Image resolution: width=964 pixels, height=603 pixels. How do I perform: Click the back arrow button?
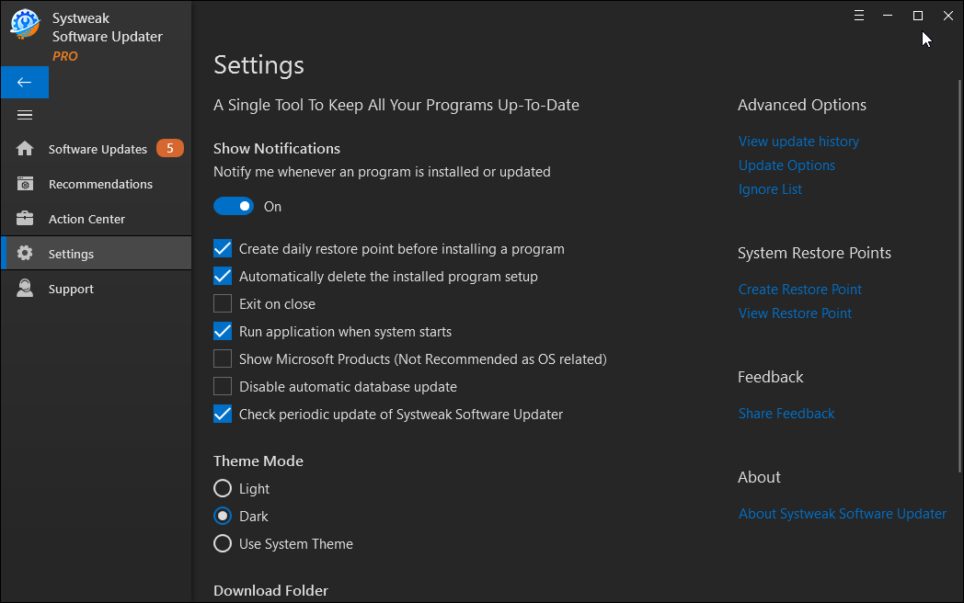click(25, 82)
